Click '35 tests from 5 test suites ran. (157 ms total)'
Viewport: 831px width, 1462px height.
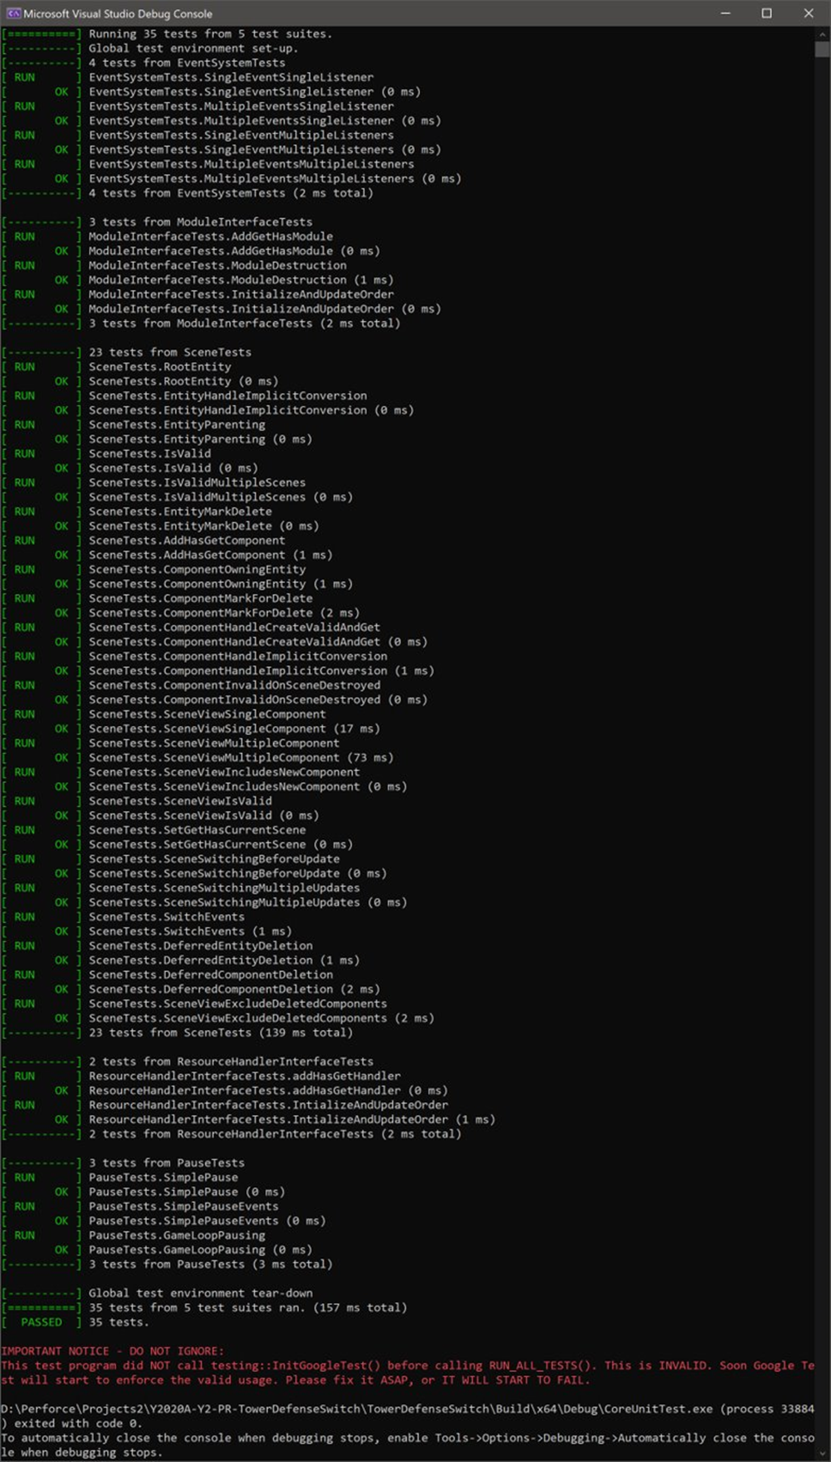click(248, 1308)
